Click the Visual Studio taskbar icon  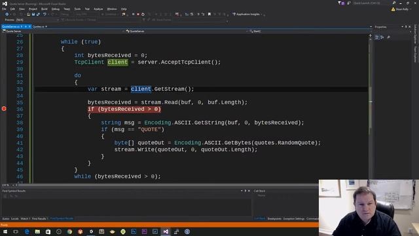pyautogui.click(x=166, y=231)
